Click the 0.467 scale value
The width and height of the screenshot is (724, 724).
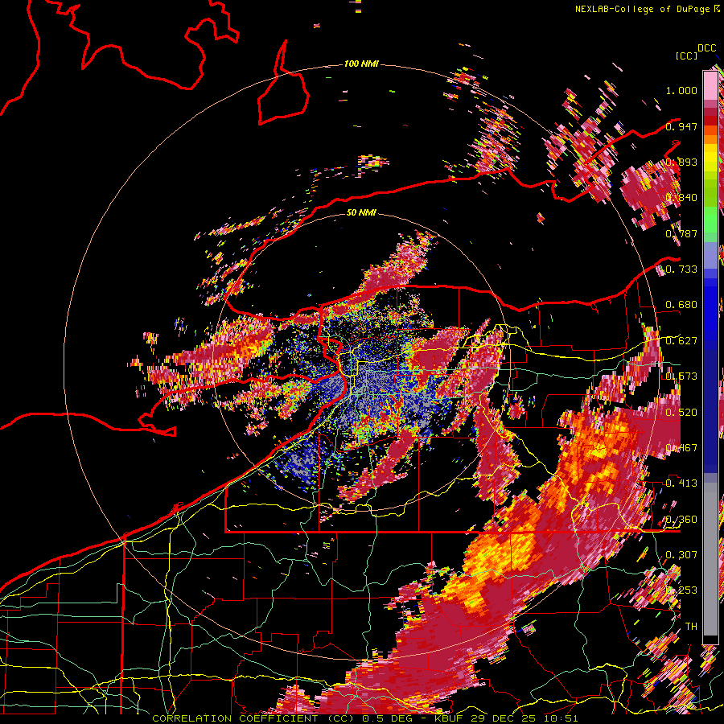(x=681, y=448)
